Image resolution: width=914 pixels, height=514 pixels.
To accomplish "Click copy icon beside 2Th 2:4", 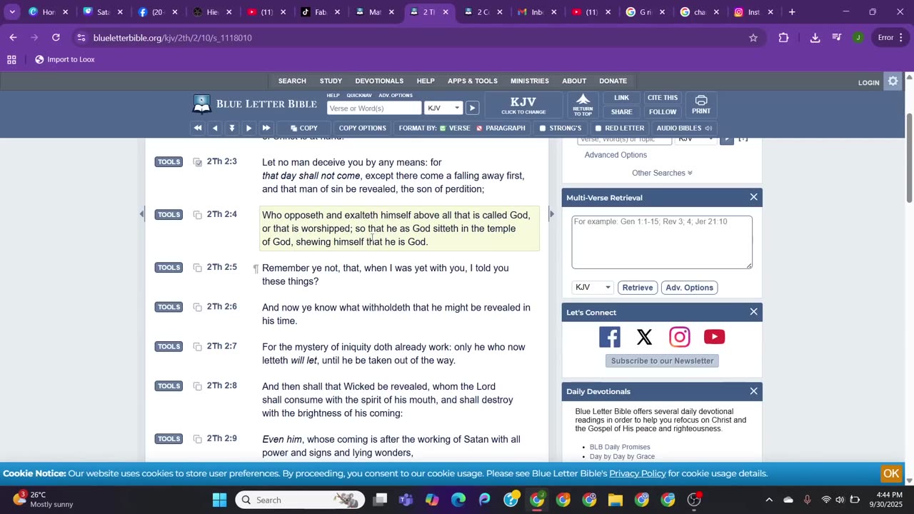I will coord(198,215).
